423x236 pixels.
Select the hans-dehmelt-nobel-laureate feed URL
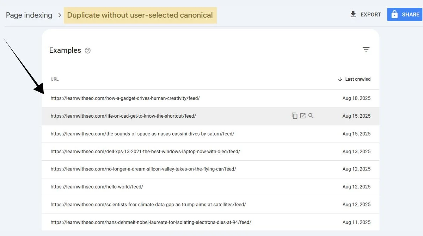coord(151,222)
